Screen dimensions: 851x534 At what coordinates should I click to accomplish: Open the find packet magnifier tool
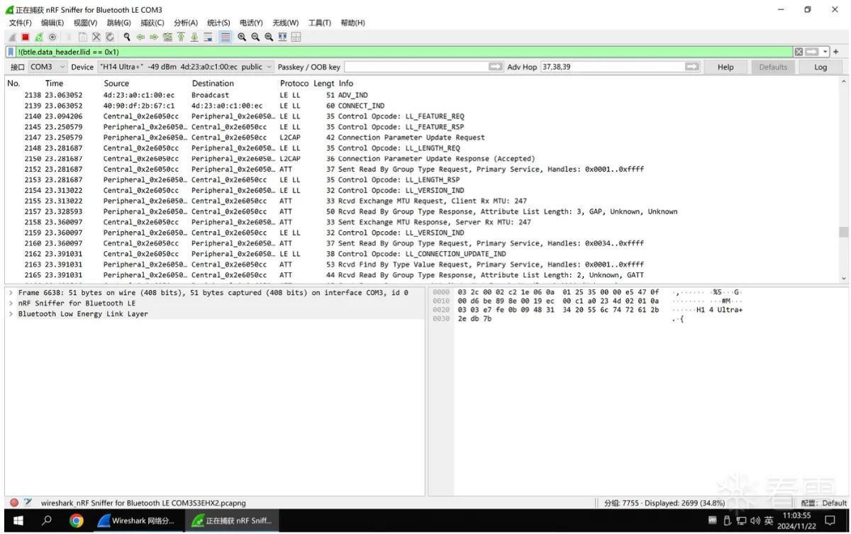pos(127,37)
